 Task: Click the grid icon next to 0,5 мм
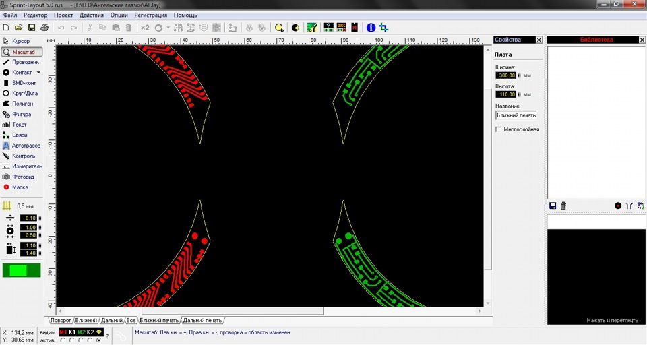tap(7, 206)
